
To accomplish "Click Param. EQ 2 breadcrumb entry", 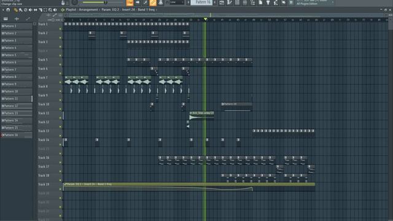I will click(111, 10).
